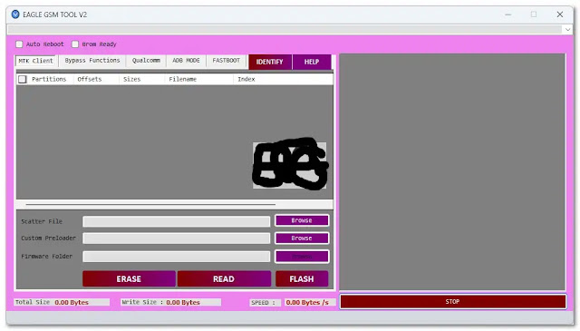The height and width of the screenshot is (331, 580).
Task: Toggle the Brom Ready checkbox
Action: point(75,44)
